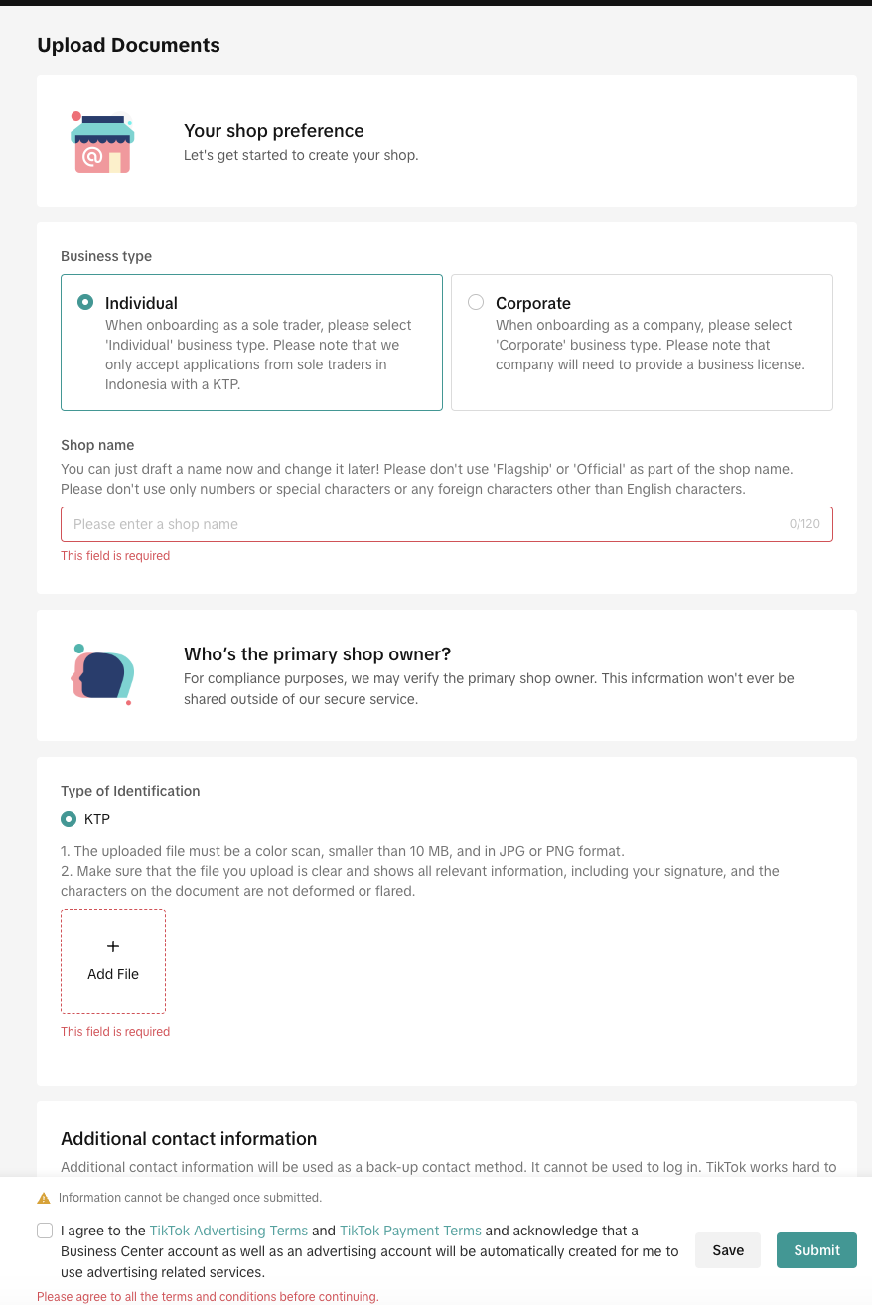
Task: Tick the terms agreement checkbox
Action: click(45, 1231)
